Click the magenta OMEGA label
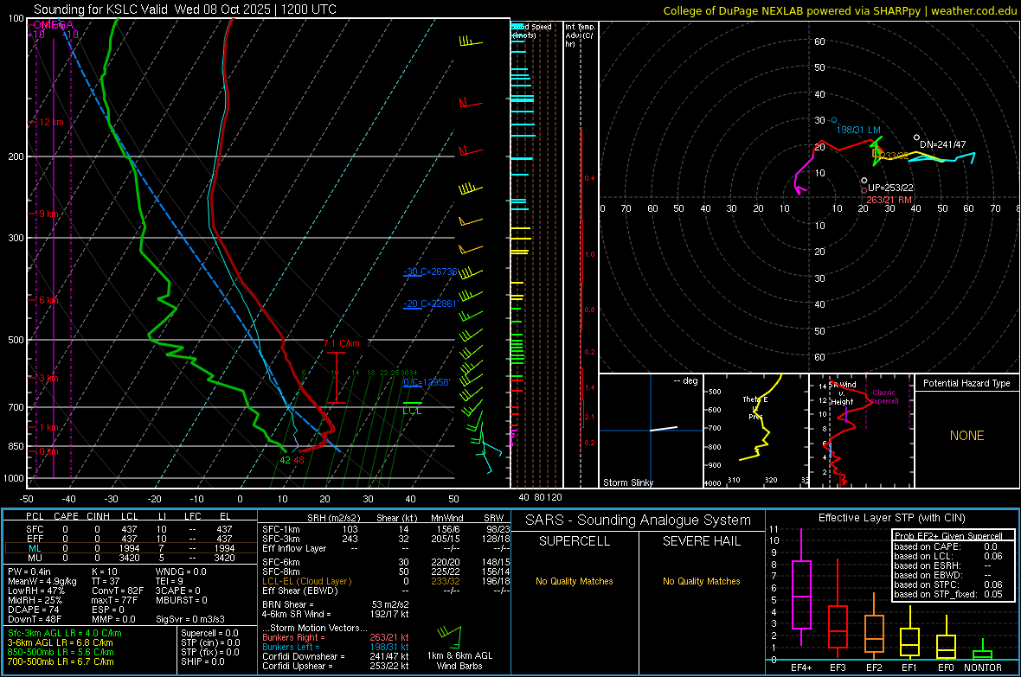 point(53,25)
